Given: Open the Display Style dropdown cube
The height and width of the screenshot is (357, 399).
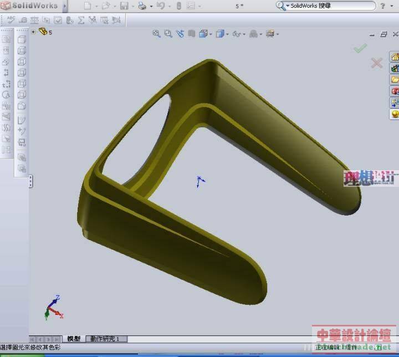Looking at the screenshot, I should pyautogui.click(x=220, y=34).
